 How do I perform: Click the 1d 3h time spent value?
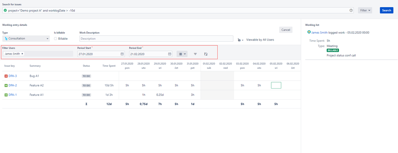[109, 95]
